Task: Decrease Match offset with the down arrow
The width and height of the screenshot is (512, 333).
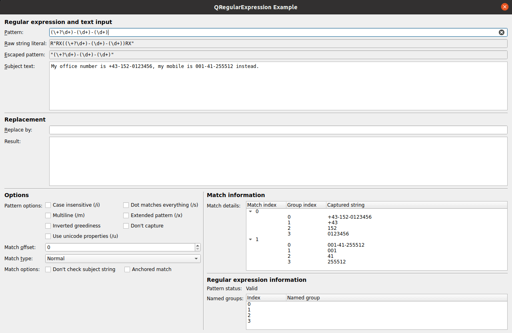Action: 198,249
